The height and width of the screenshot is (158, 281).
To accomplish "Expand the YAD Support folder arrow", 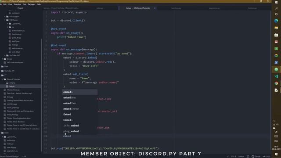I will pos(5,17).
